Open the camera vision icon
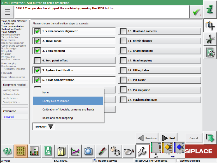The height and width of the screenshot is (163, 217). (x=88, y=151)
